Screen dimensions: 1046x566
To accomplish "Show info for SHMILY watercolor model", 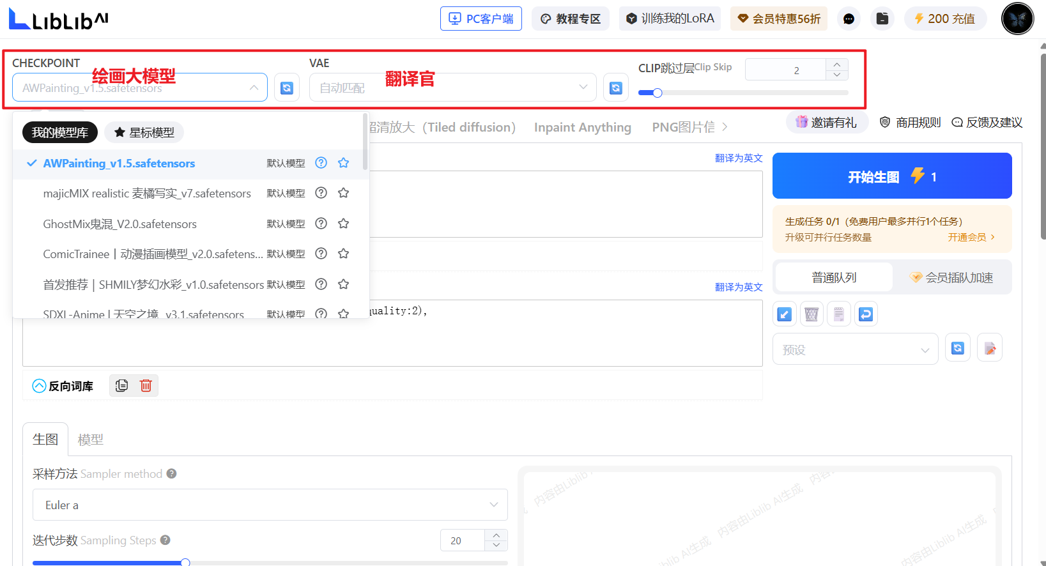I will 321,284.
